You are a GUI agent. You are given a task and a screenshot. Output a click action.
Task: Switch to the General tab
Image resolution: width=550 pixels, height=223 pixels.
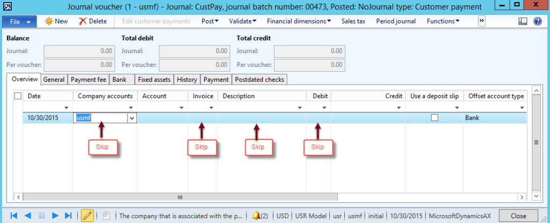tap(54, 80)
